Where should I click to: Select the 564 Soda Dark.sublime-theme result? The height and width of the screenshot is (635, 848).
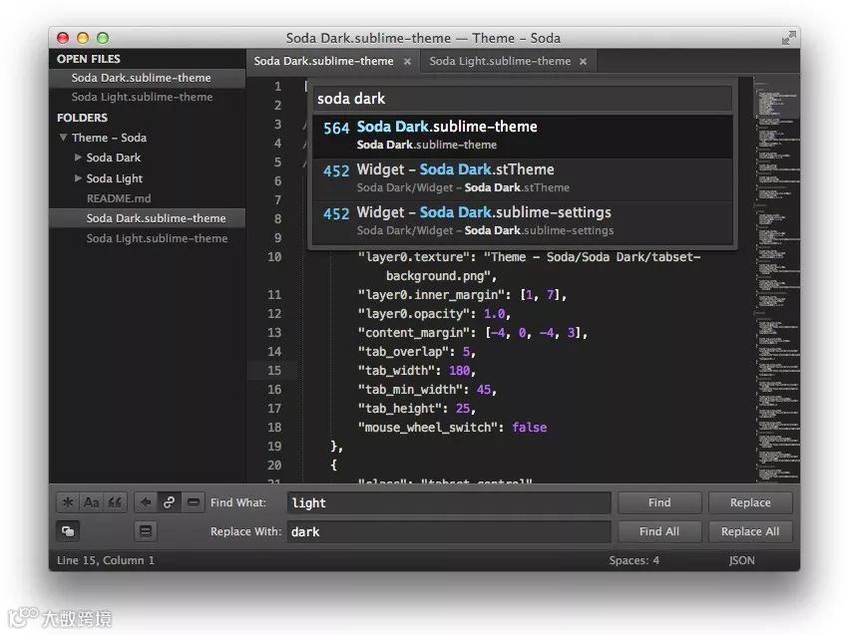click(523, 136)
